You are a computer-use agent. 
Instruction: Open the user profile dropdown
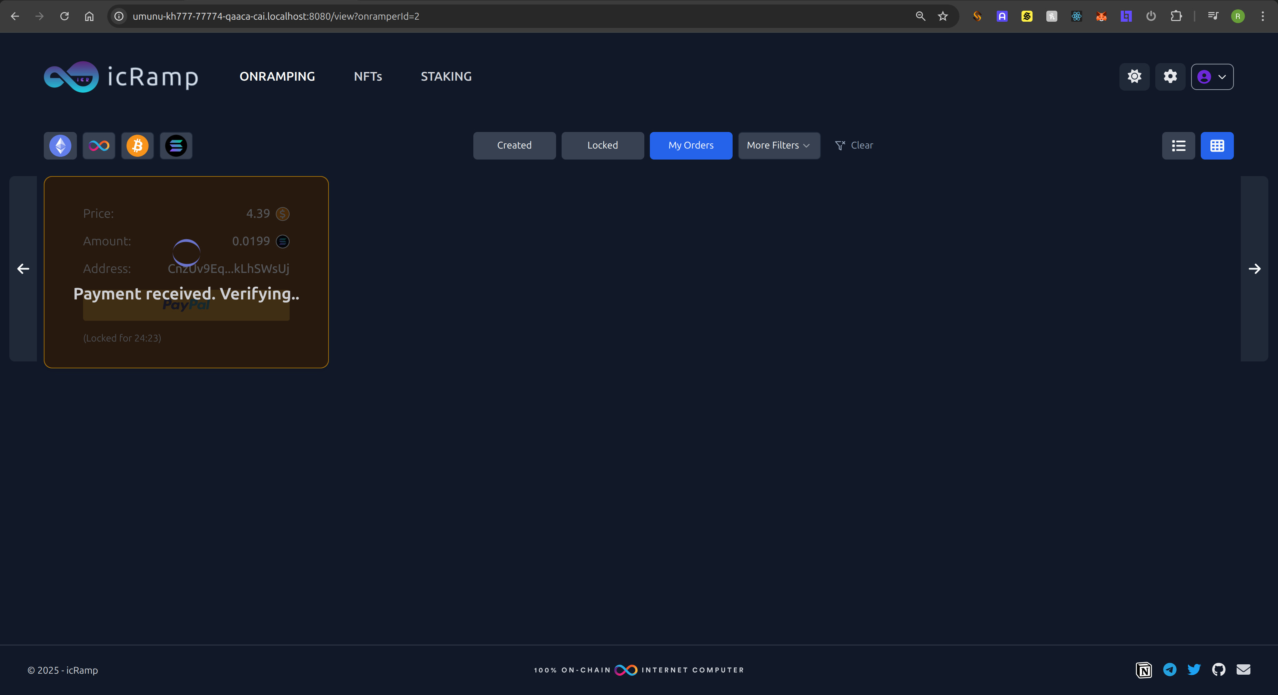(1212, 77)
